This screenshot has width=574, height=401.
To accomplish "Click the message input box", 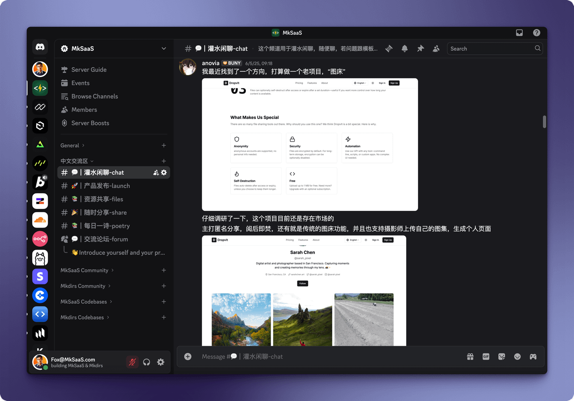I will [x=330, y=357].
